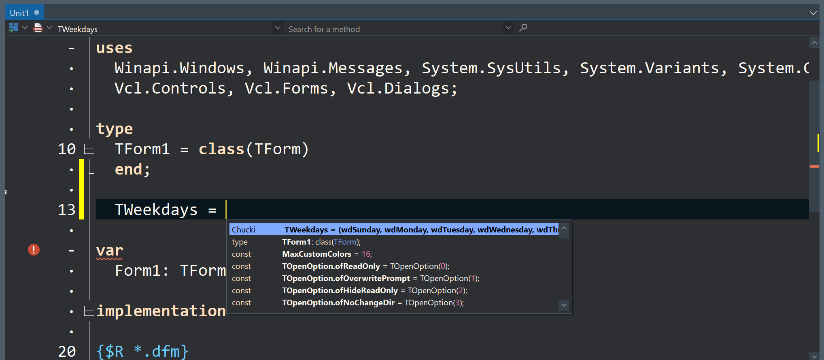Collapse the implementation section fold marker
This screenshot has height=360, width=824.
pyautogui.click(x=89, y=311)
